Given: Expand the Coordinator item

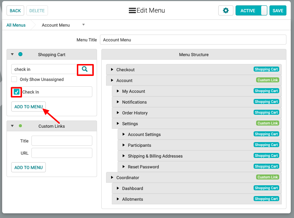Looking at the screenshot, I should coord(112,177).
